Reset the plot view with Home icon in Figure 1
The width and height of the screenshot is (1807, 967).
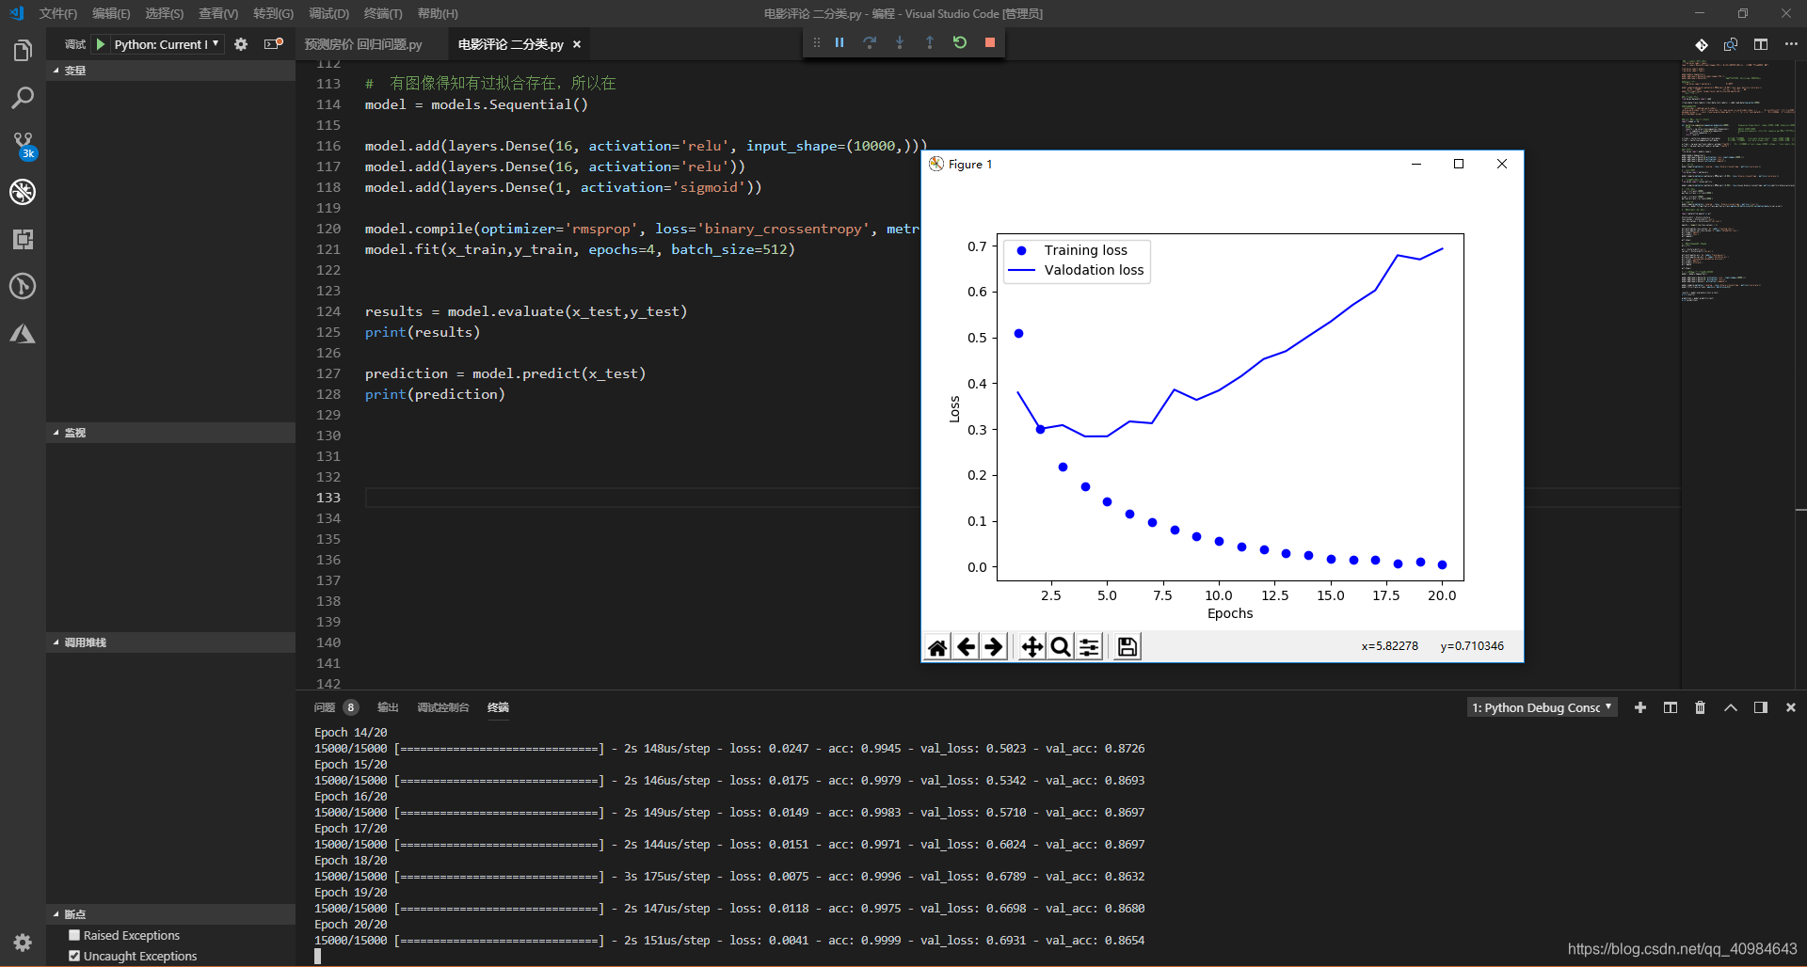(x=937, y=647)
